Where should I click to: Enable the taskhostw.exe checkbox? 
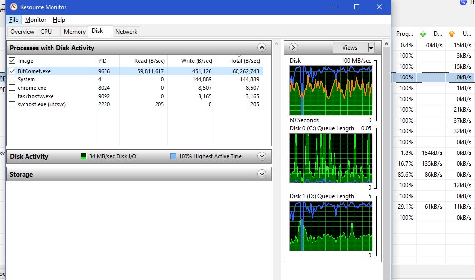click(12, 96)
